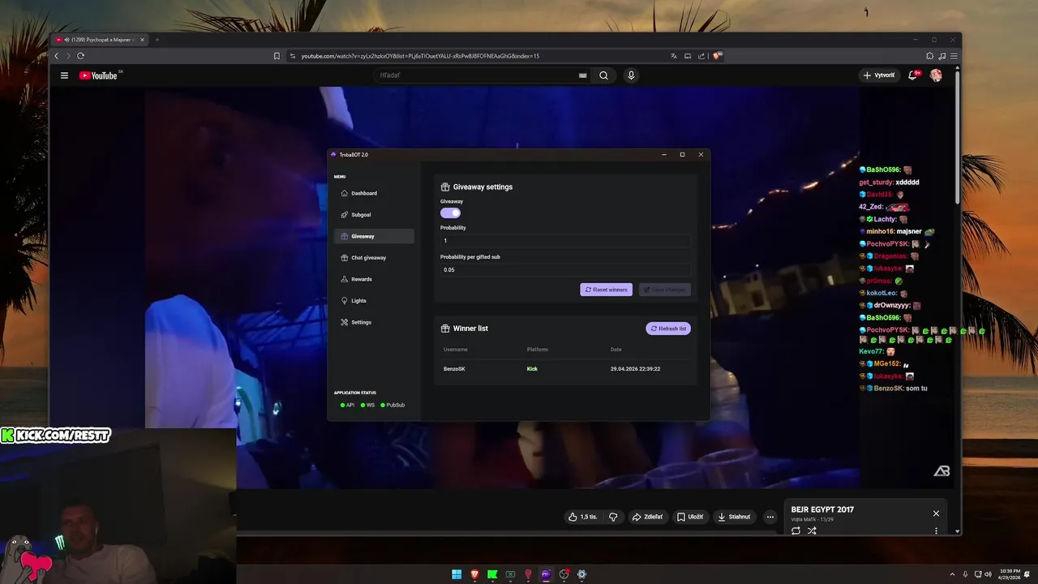Click the YouTube search magnifier button
Image resolution: width=1038 pixels, height=584 pixels.
[x=603, y=75]
